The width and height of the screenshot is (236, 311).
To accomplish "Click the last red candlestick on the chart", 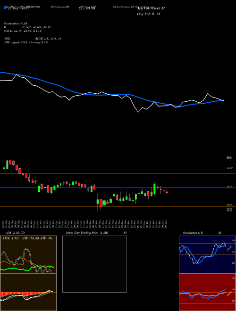I will pos(167,191).
